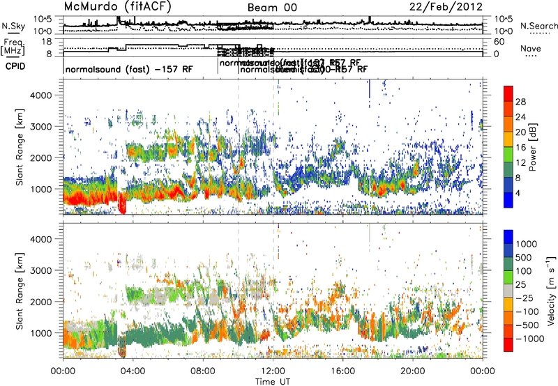Click the "-500" tick on Velocity colorbar

527,325
